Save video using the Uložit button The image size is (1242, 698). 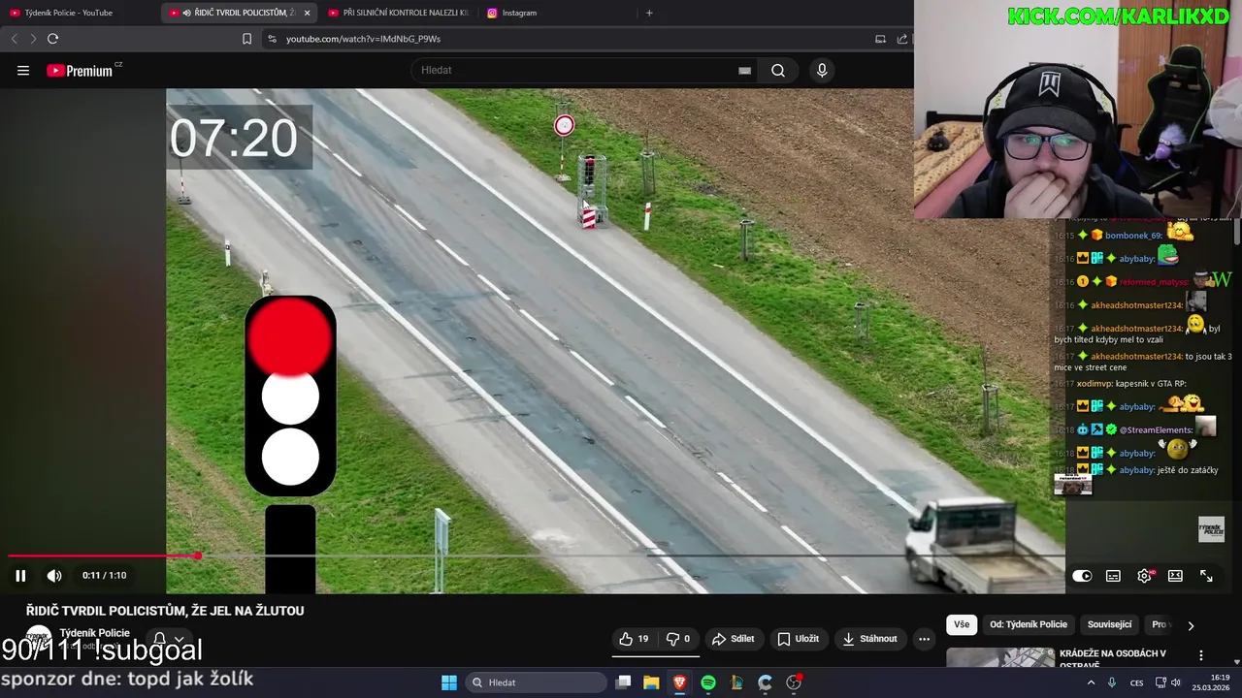point(799,639)
